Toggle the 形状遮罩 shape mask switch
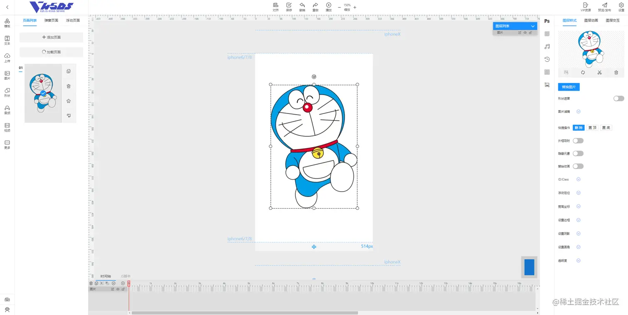Screen dimensions: 628x315 [619, 98]
